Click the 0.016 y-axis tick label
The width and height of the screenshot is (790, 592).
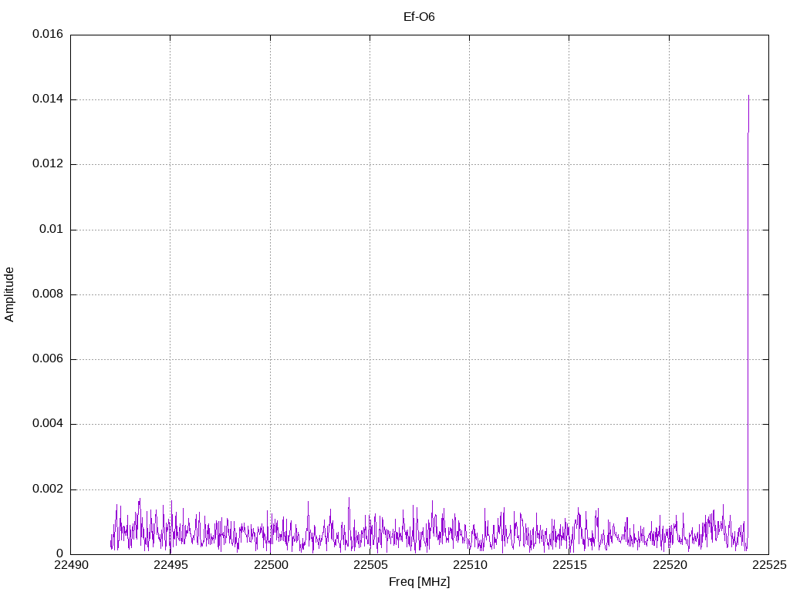48,35
